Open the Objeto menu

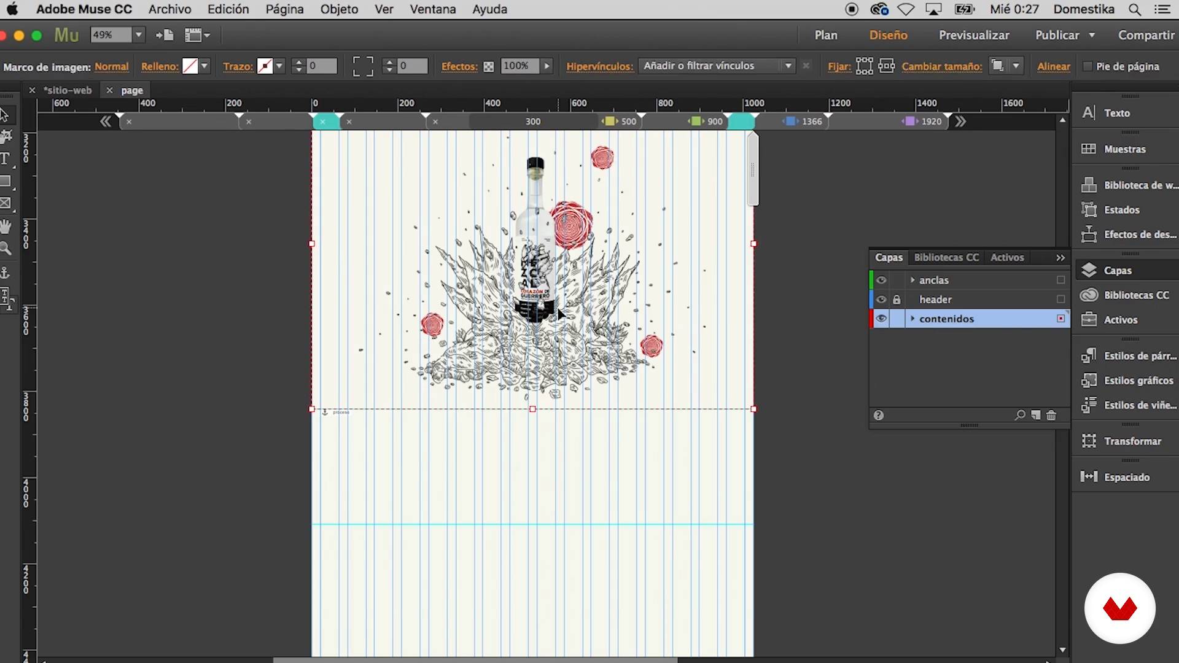pos(339,9)
